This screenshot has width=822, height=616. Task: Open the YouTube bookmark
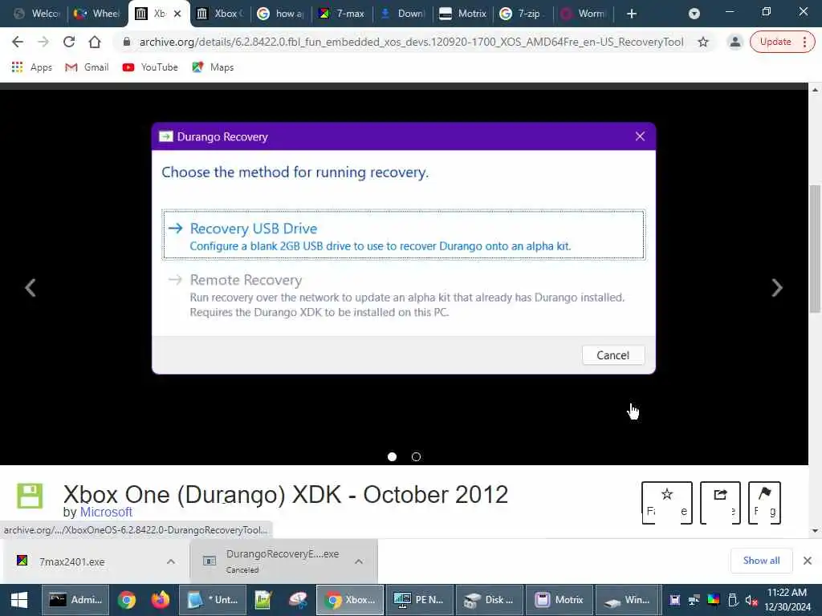point(150,67)
